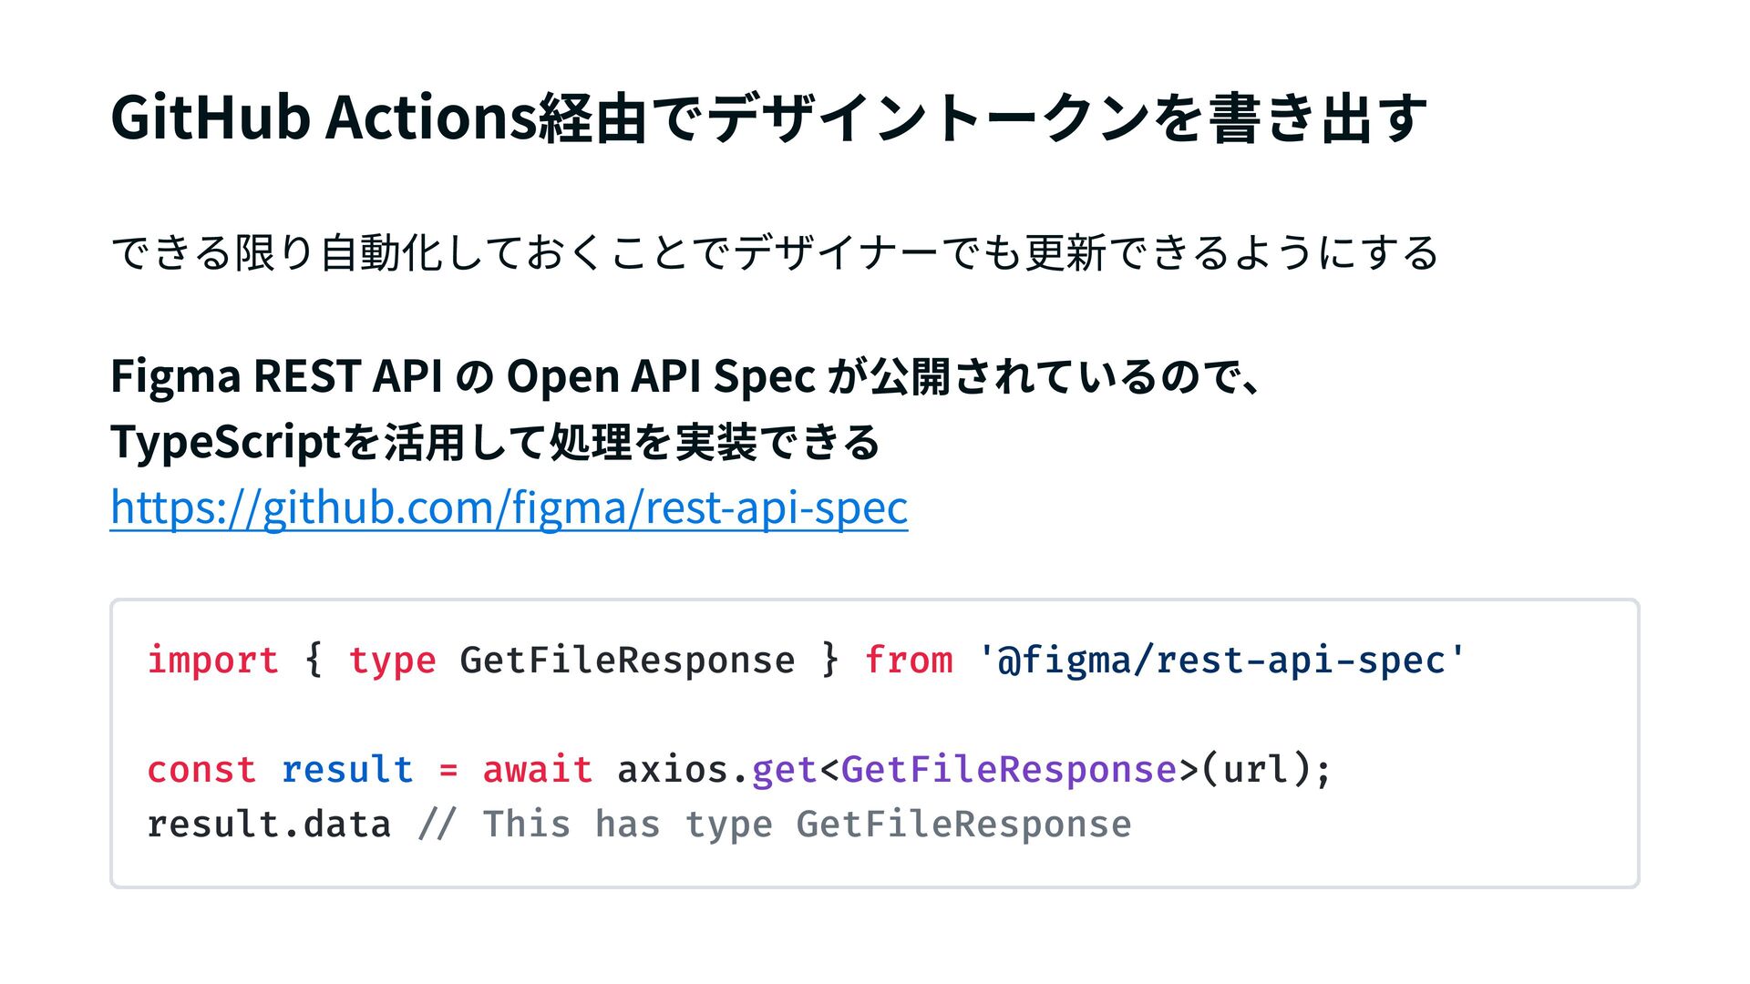Click the bold line starting with TypeScriptを活用
Image resolution: width=1750 pixels, height=984 pixels.
point(494,443)
